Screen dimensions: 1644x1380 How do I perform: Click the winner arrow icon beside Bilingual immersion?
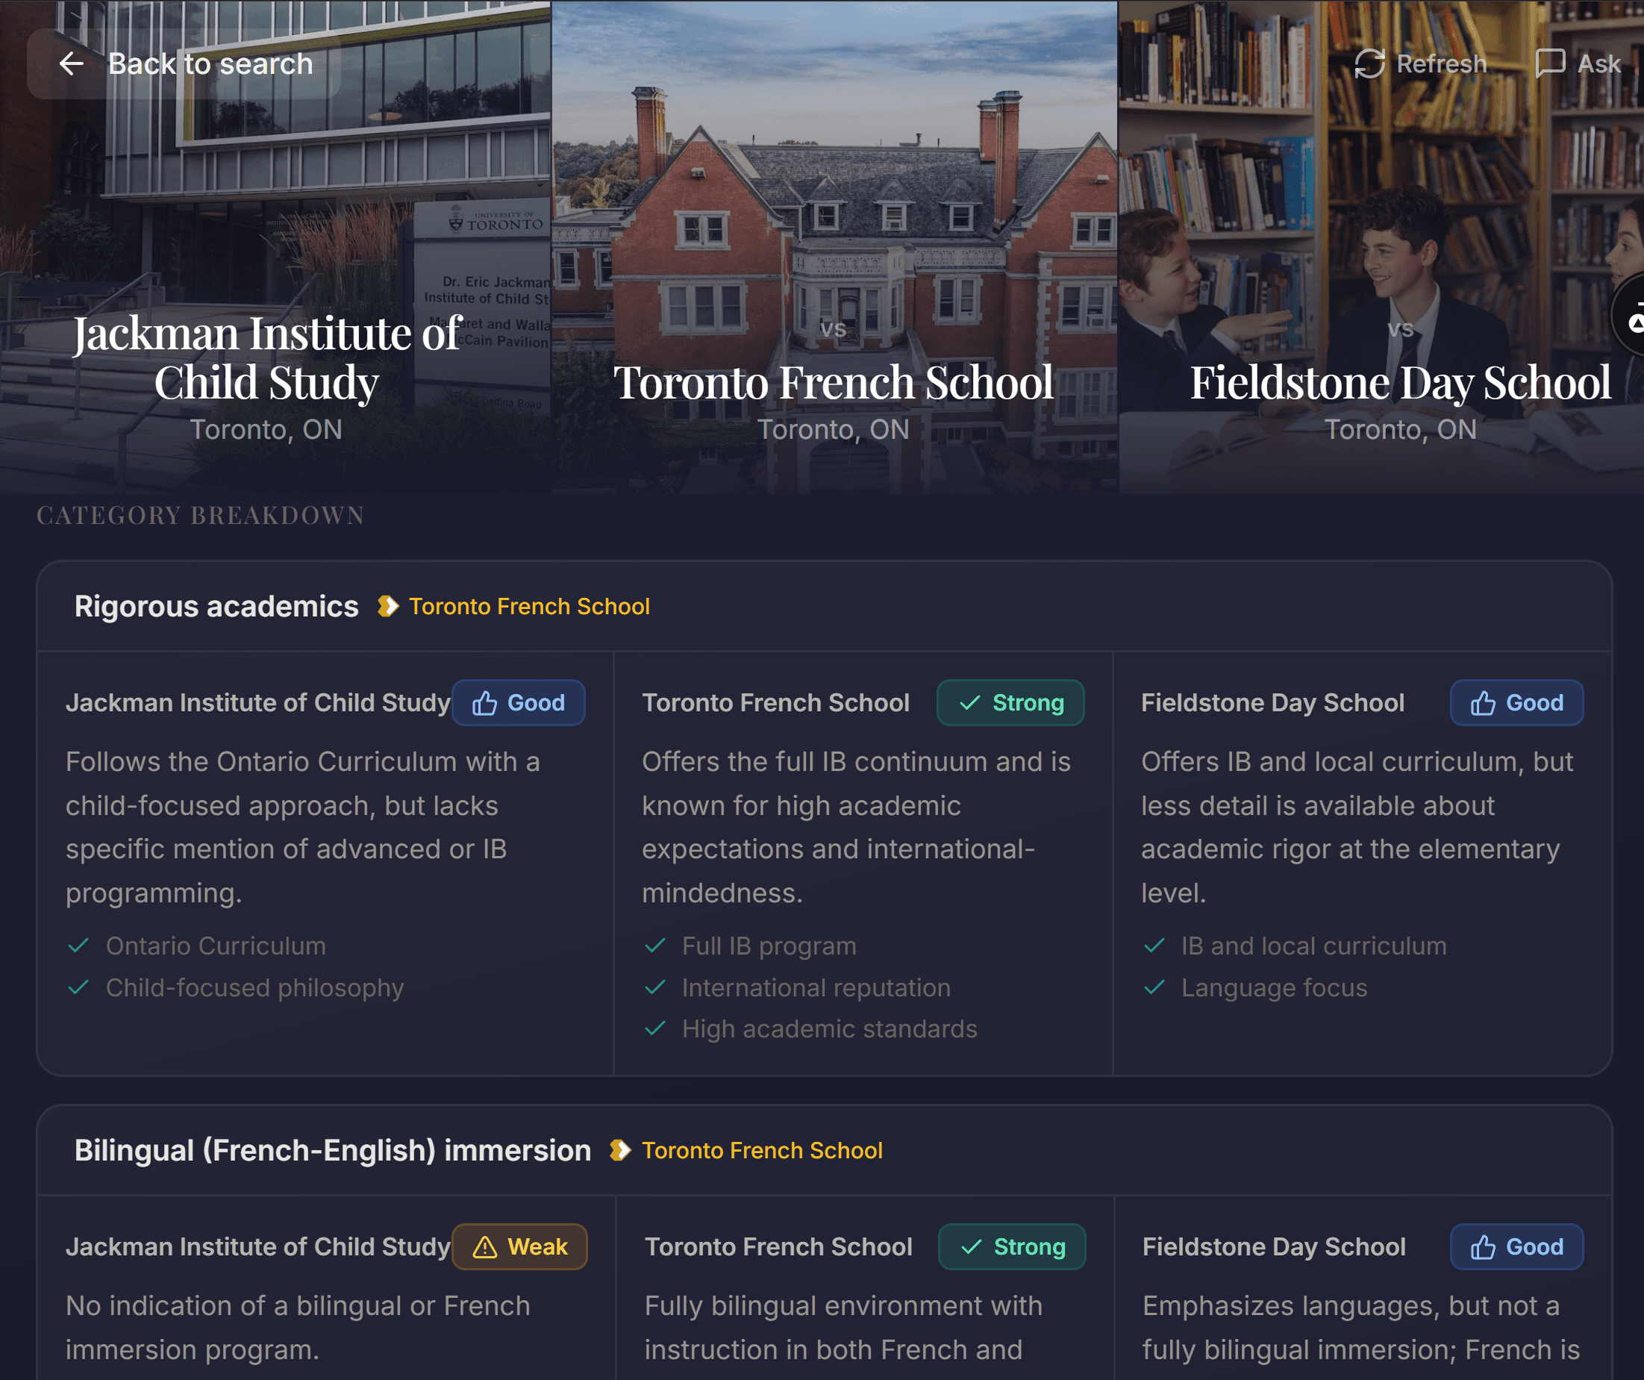pos(620,1150)
